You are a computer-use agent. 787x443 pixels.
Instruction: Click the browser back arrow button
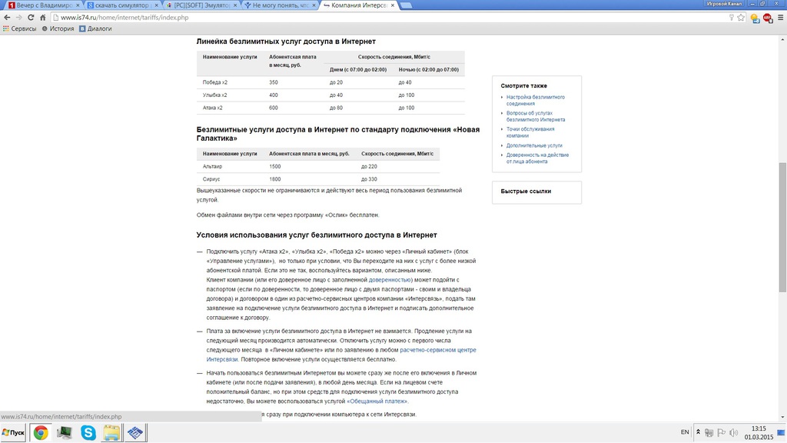pyautogui.click(x=7, y=17)
